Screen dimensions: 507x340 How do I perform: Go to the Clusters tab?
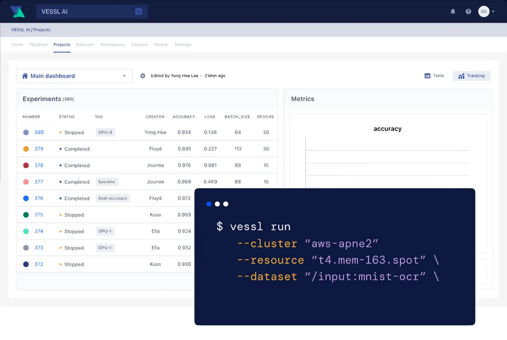click(x=139, y=45)
